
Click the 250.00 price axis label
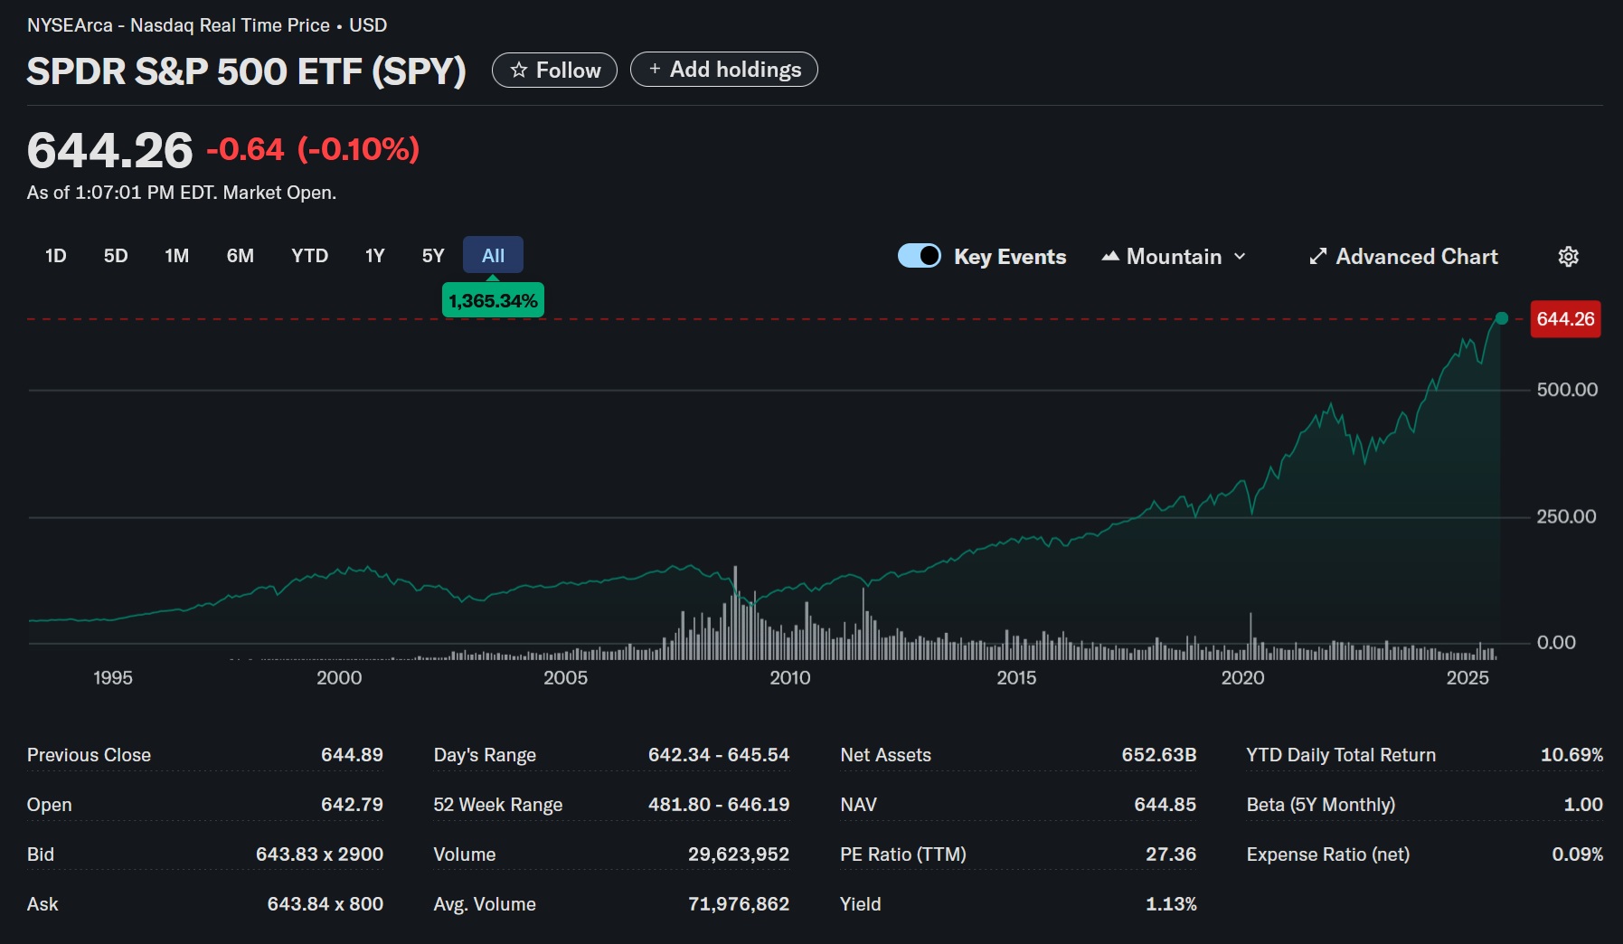(1566, 516)
